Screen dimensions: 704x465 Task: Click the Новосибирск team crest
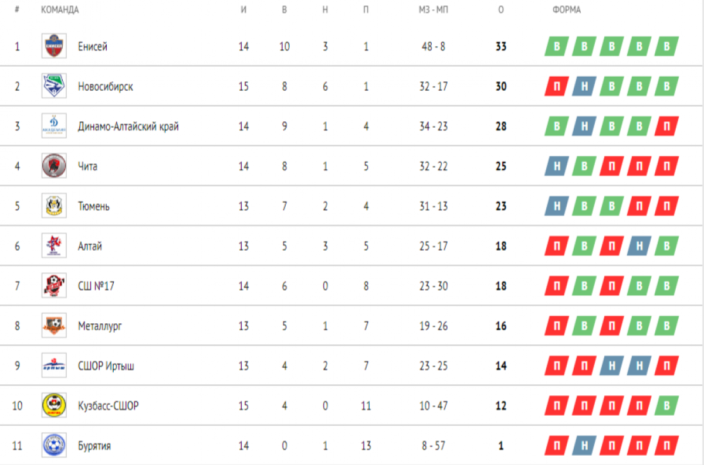click(54, 86)
